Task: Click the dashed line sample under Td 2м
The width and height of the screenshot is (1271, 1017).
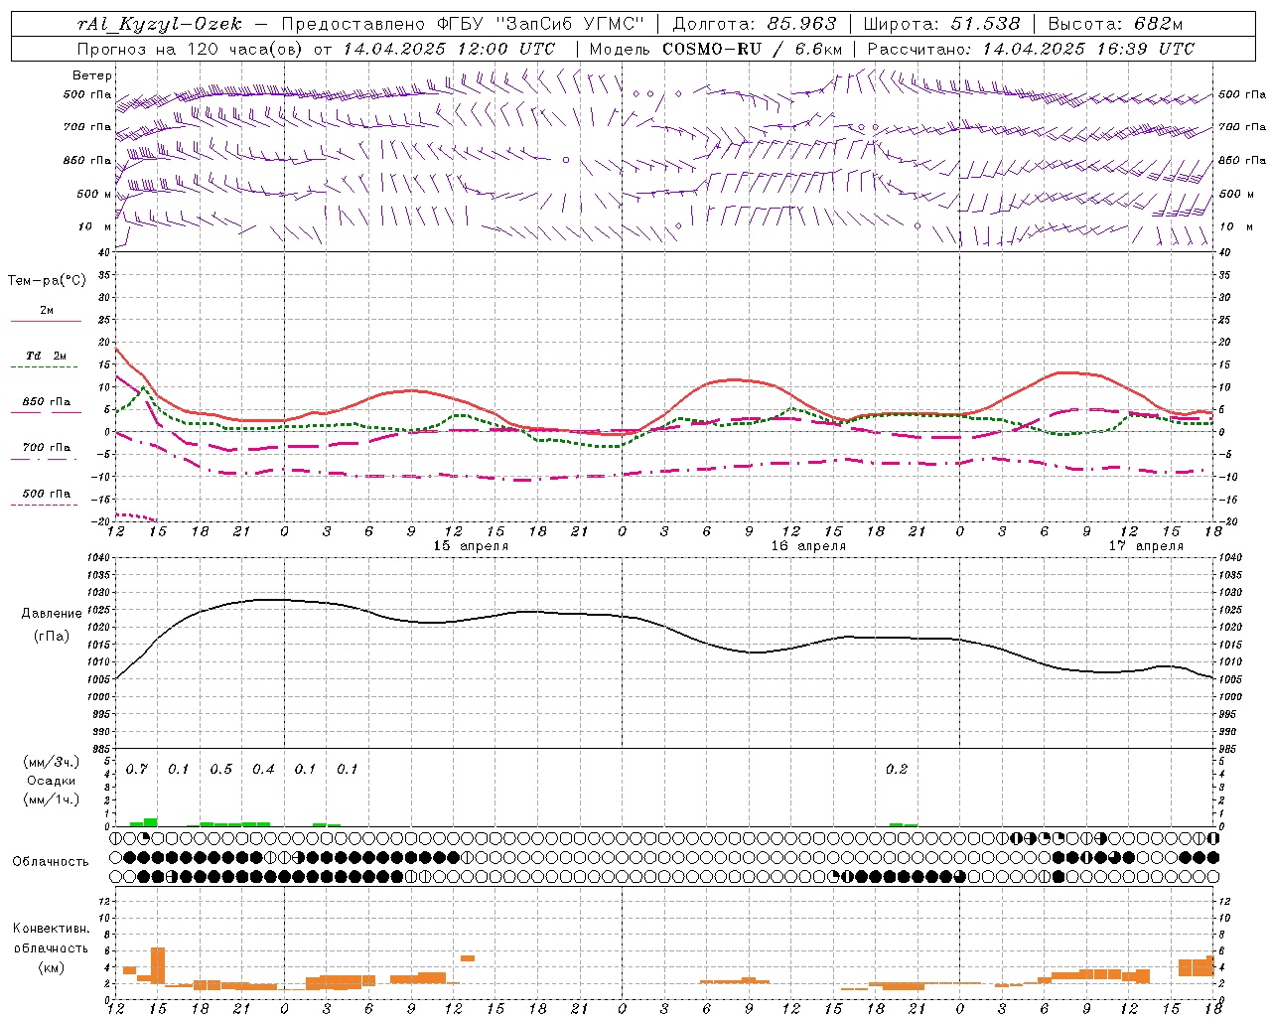Action: pos(44,367)
